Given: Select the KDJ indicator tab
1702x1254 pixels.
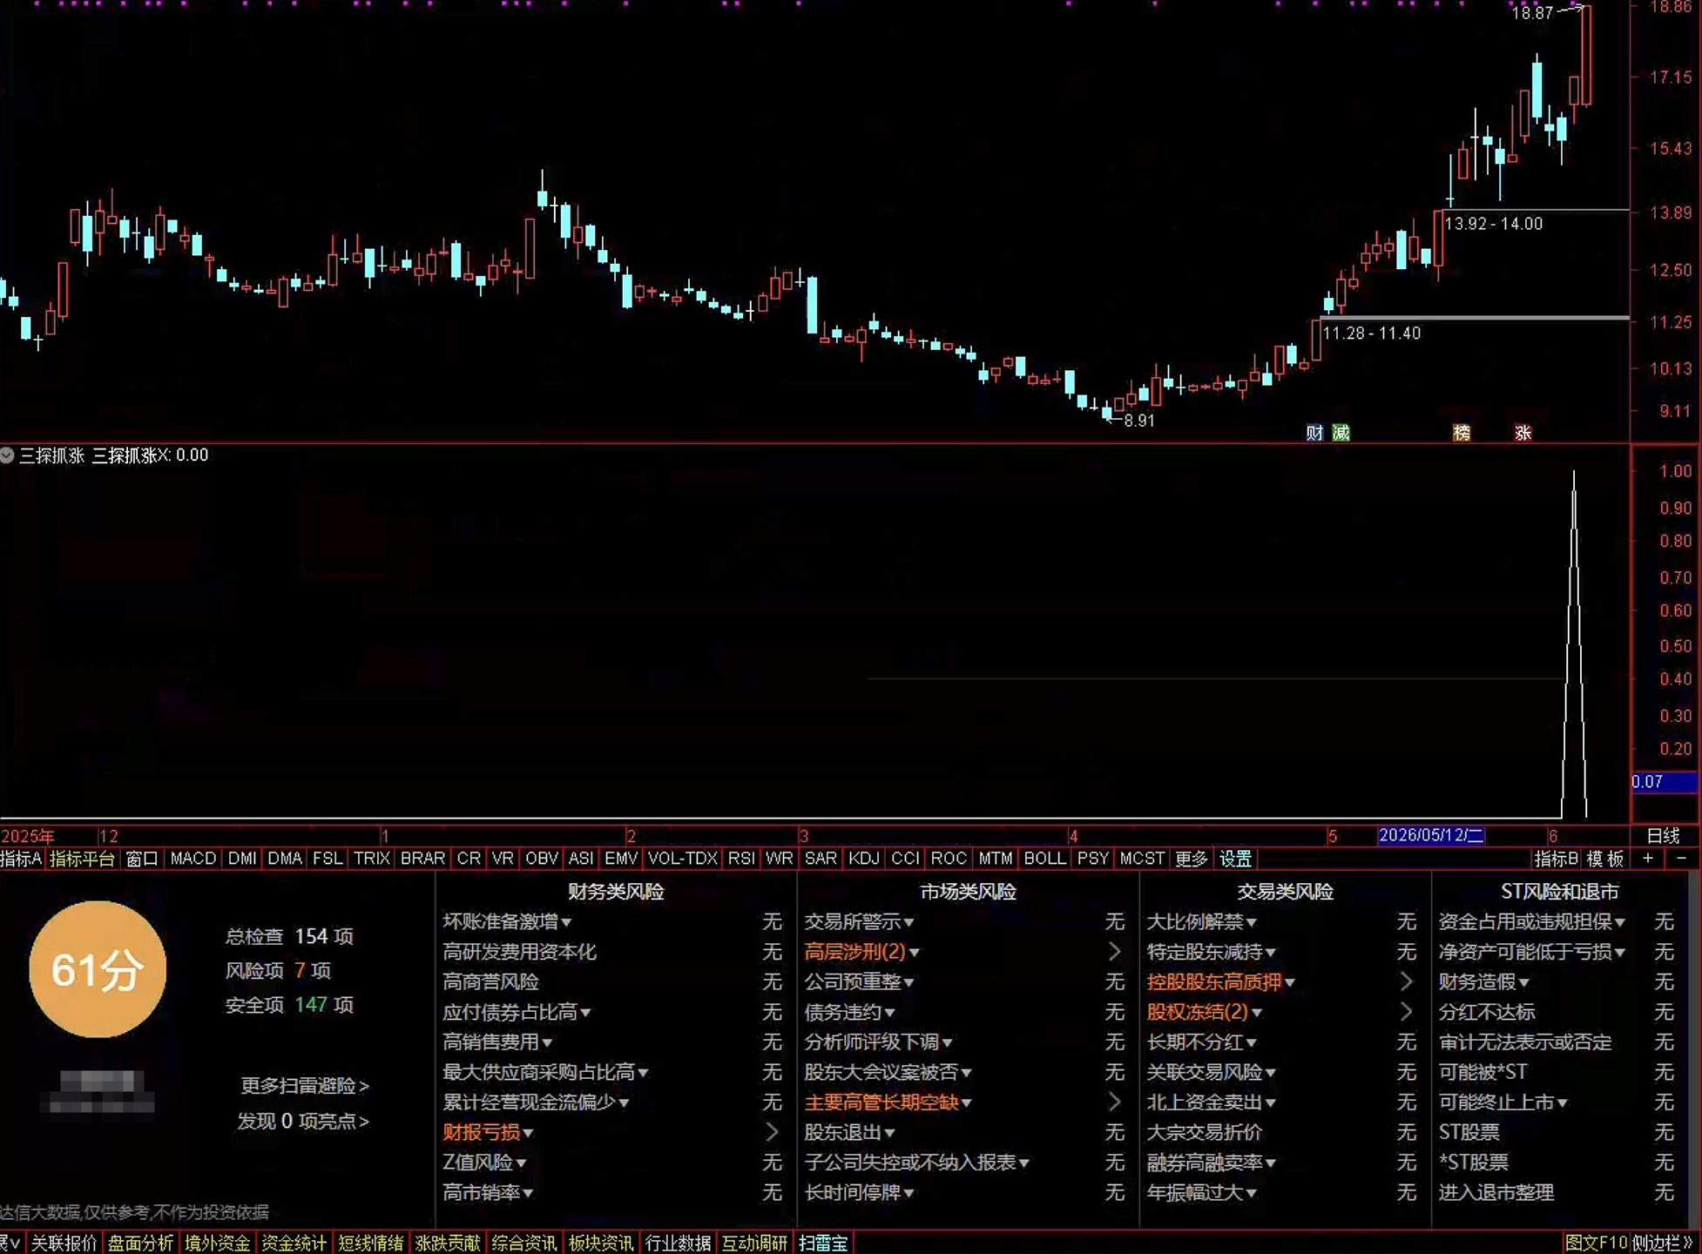Looking at the screenshot, I should pos(863,859).
